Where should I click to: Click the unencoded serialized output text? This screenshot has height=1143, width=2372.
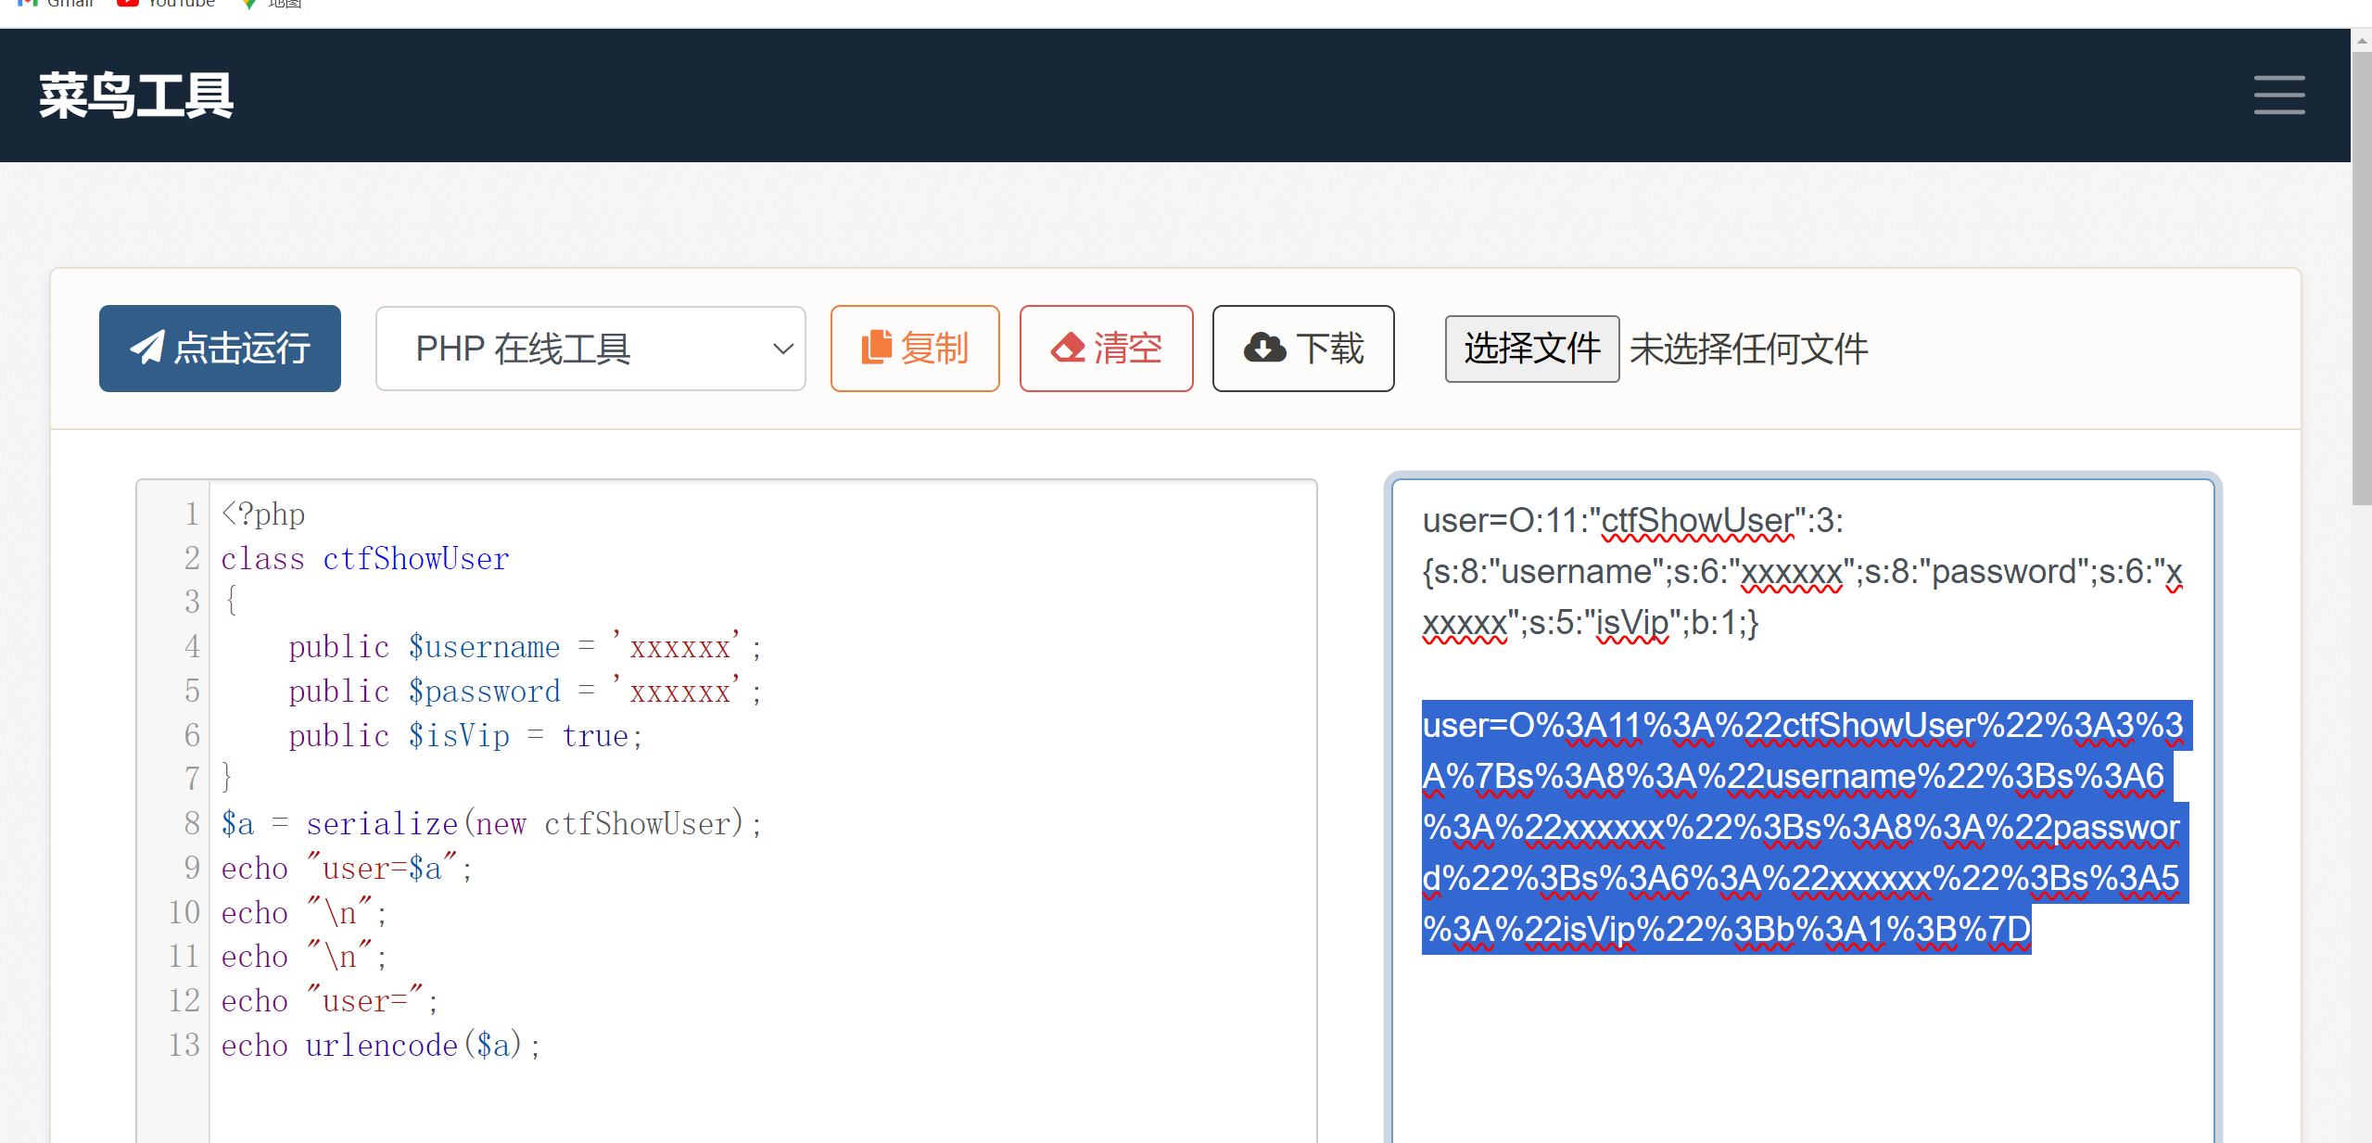1800,572
